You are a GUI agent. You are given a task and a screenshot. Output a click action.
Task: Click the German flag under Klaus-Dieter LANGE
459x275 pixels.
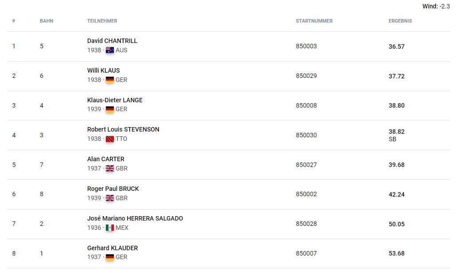tap(110, 109)
